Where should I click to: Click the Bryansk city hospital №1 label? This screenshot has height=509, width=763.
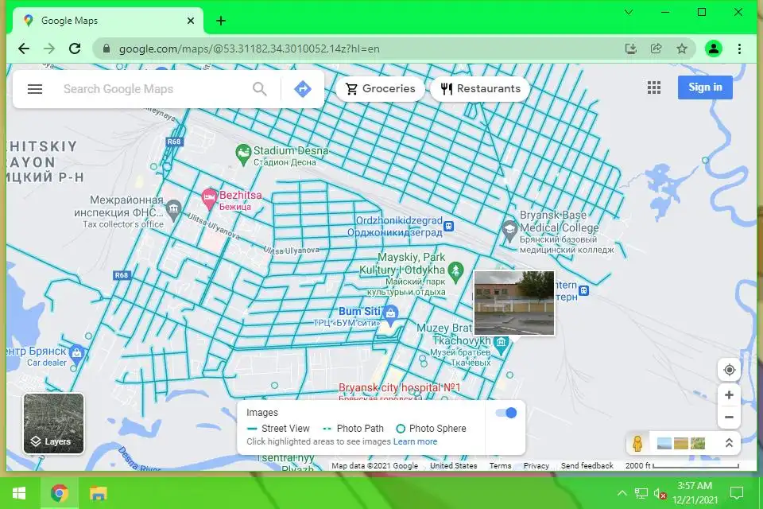click(x=400, y=388)
